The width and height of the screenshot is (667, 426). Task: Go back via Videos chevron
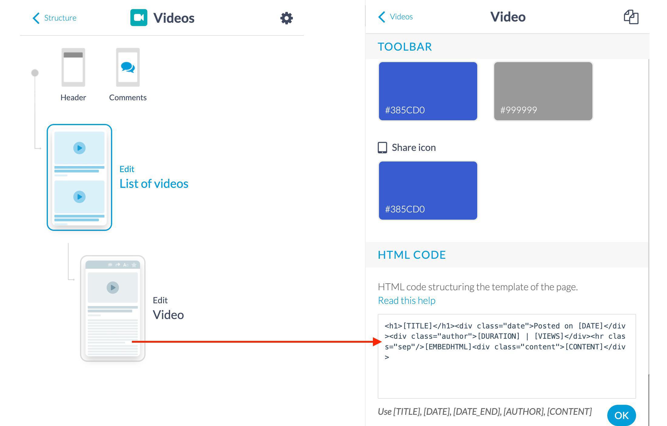click(x=382, y=17)
